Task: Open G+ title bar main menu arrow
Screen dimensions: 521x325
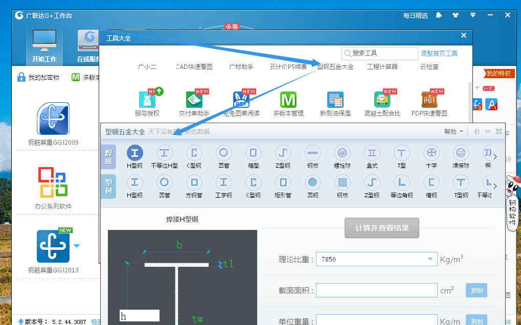Action: [x=473, y=15]
